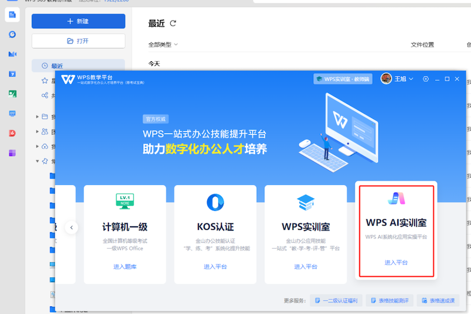Click the blue 新建 button
Image resolution: width=471 pixels, height=314 pixels.
click(x=78, y=21)
